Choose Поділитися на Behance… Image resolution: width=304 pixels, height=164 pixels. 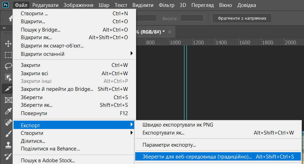75,149
